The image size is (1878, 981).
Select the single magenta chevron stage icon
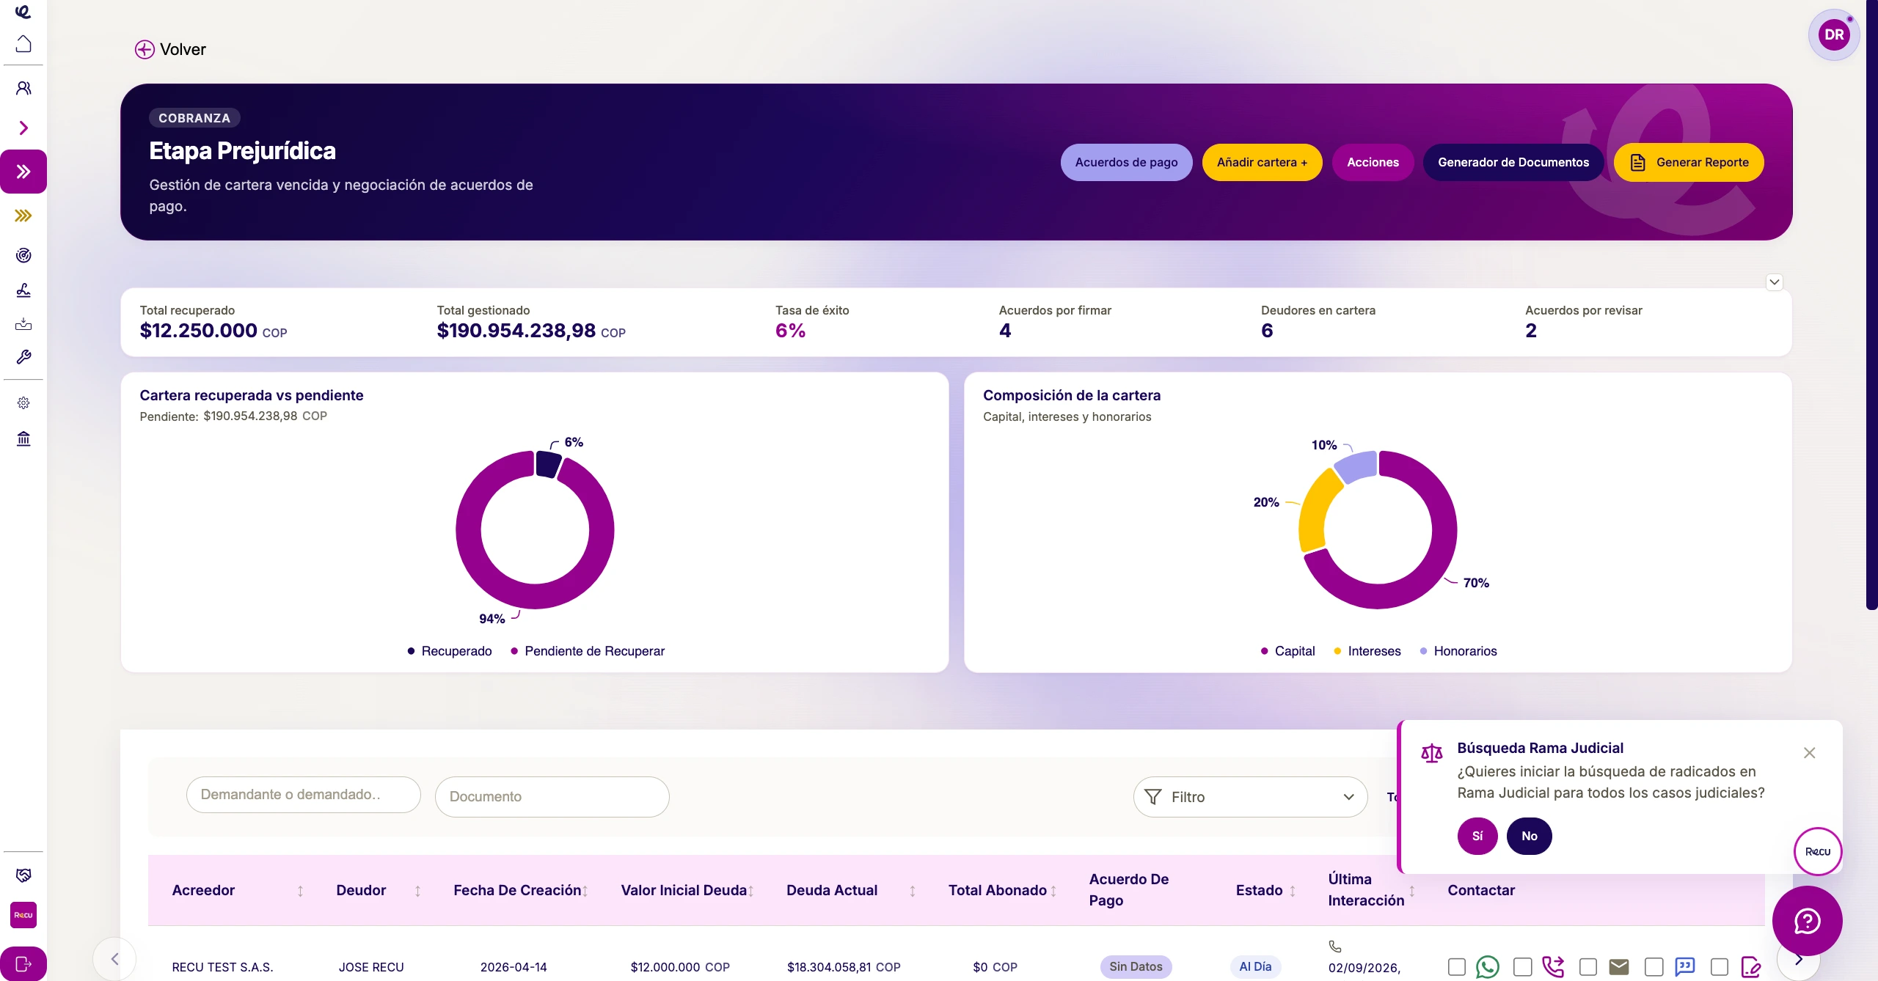(23, 128)
